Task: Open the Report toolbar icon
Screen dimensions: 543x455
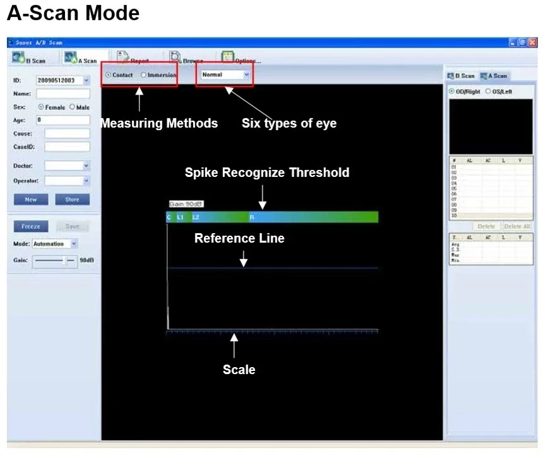Action: pyautogui.click(x=123, y=56)
